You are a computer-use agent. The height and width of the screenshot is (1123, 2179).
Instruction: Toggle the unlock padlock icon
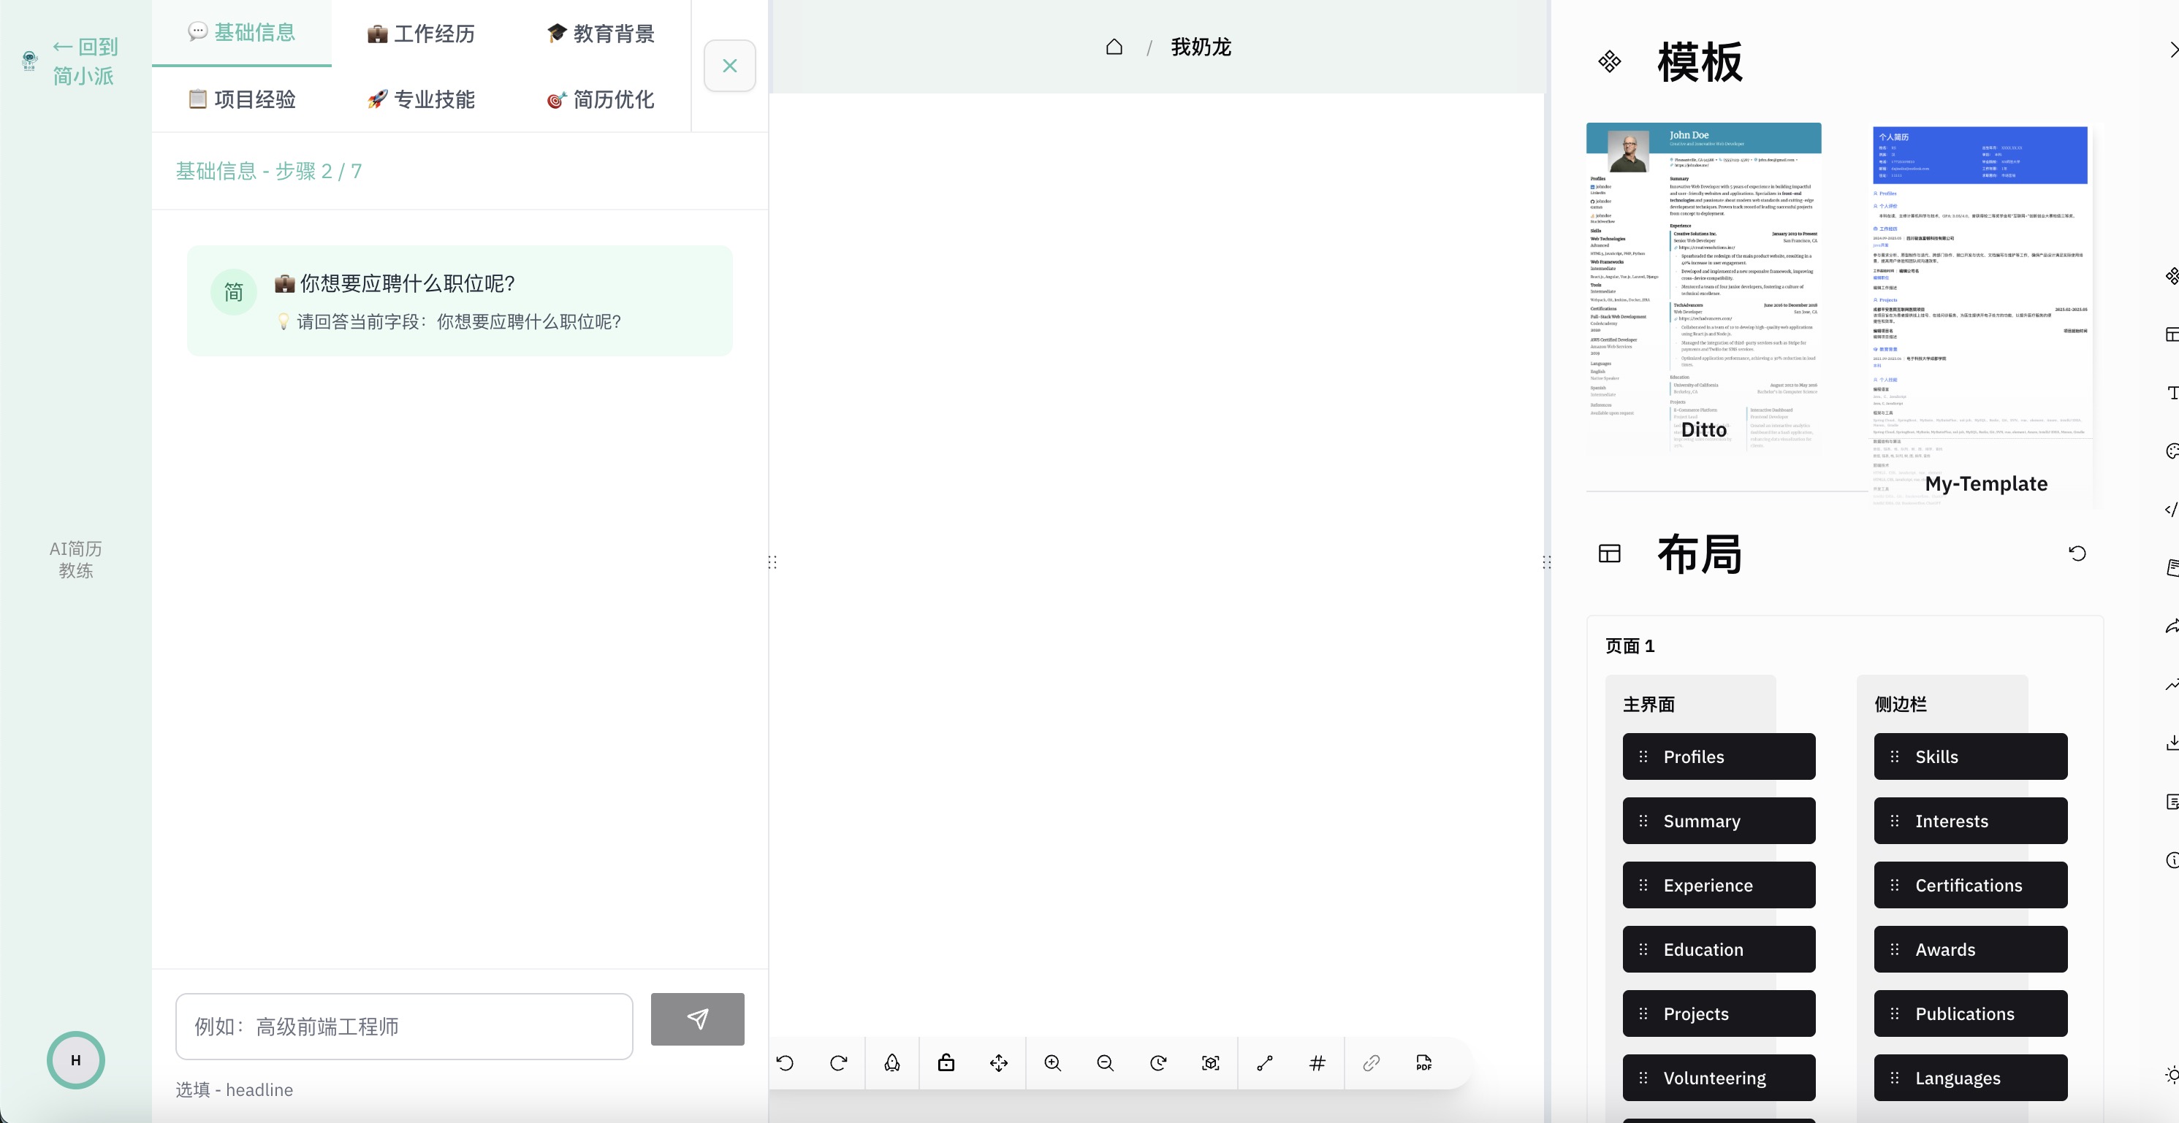pyautogui.click(x=946, y=1062)
